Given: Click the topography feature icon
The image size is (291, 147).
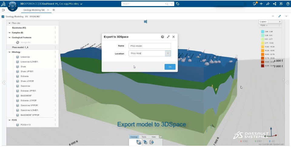Looking at the screenshot, I should point(18,42).
